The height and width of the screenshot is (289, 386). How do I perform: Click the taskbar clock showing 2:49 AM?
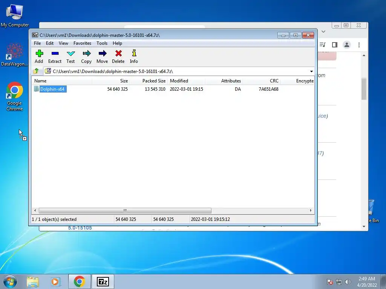[x=367, y=282]
